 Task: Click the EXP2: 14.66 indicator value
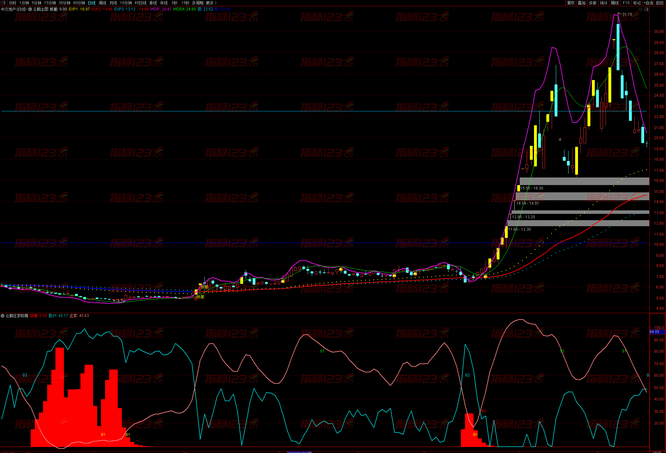(102, 9)
